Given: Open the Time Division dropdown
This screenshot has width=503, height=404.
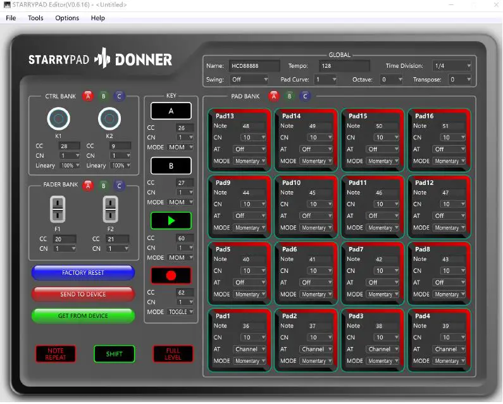Looking at the screenshot, I should click(452, 66).
